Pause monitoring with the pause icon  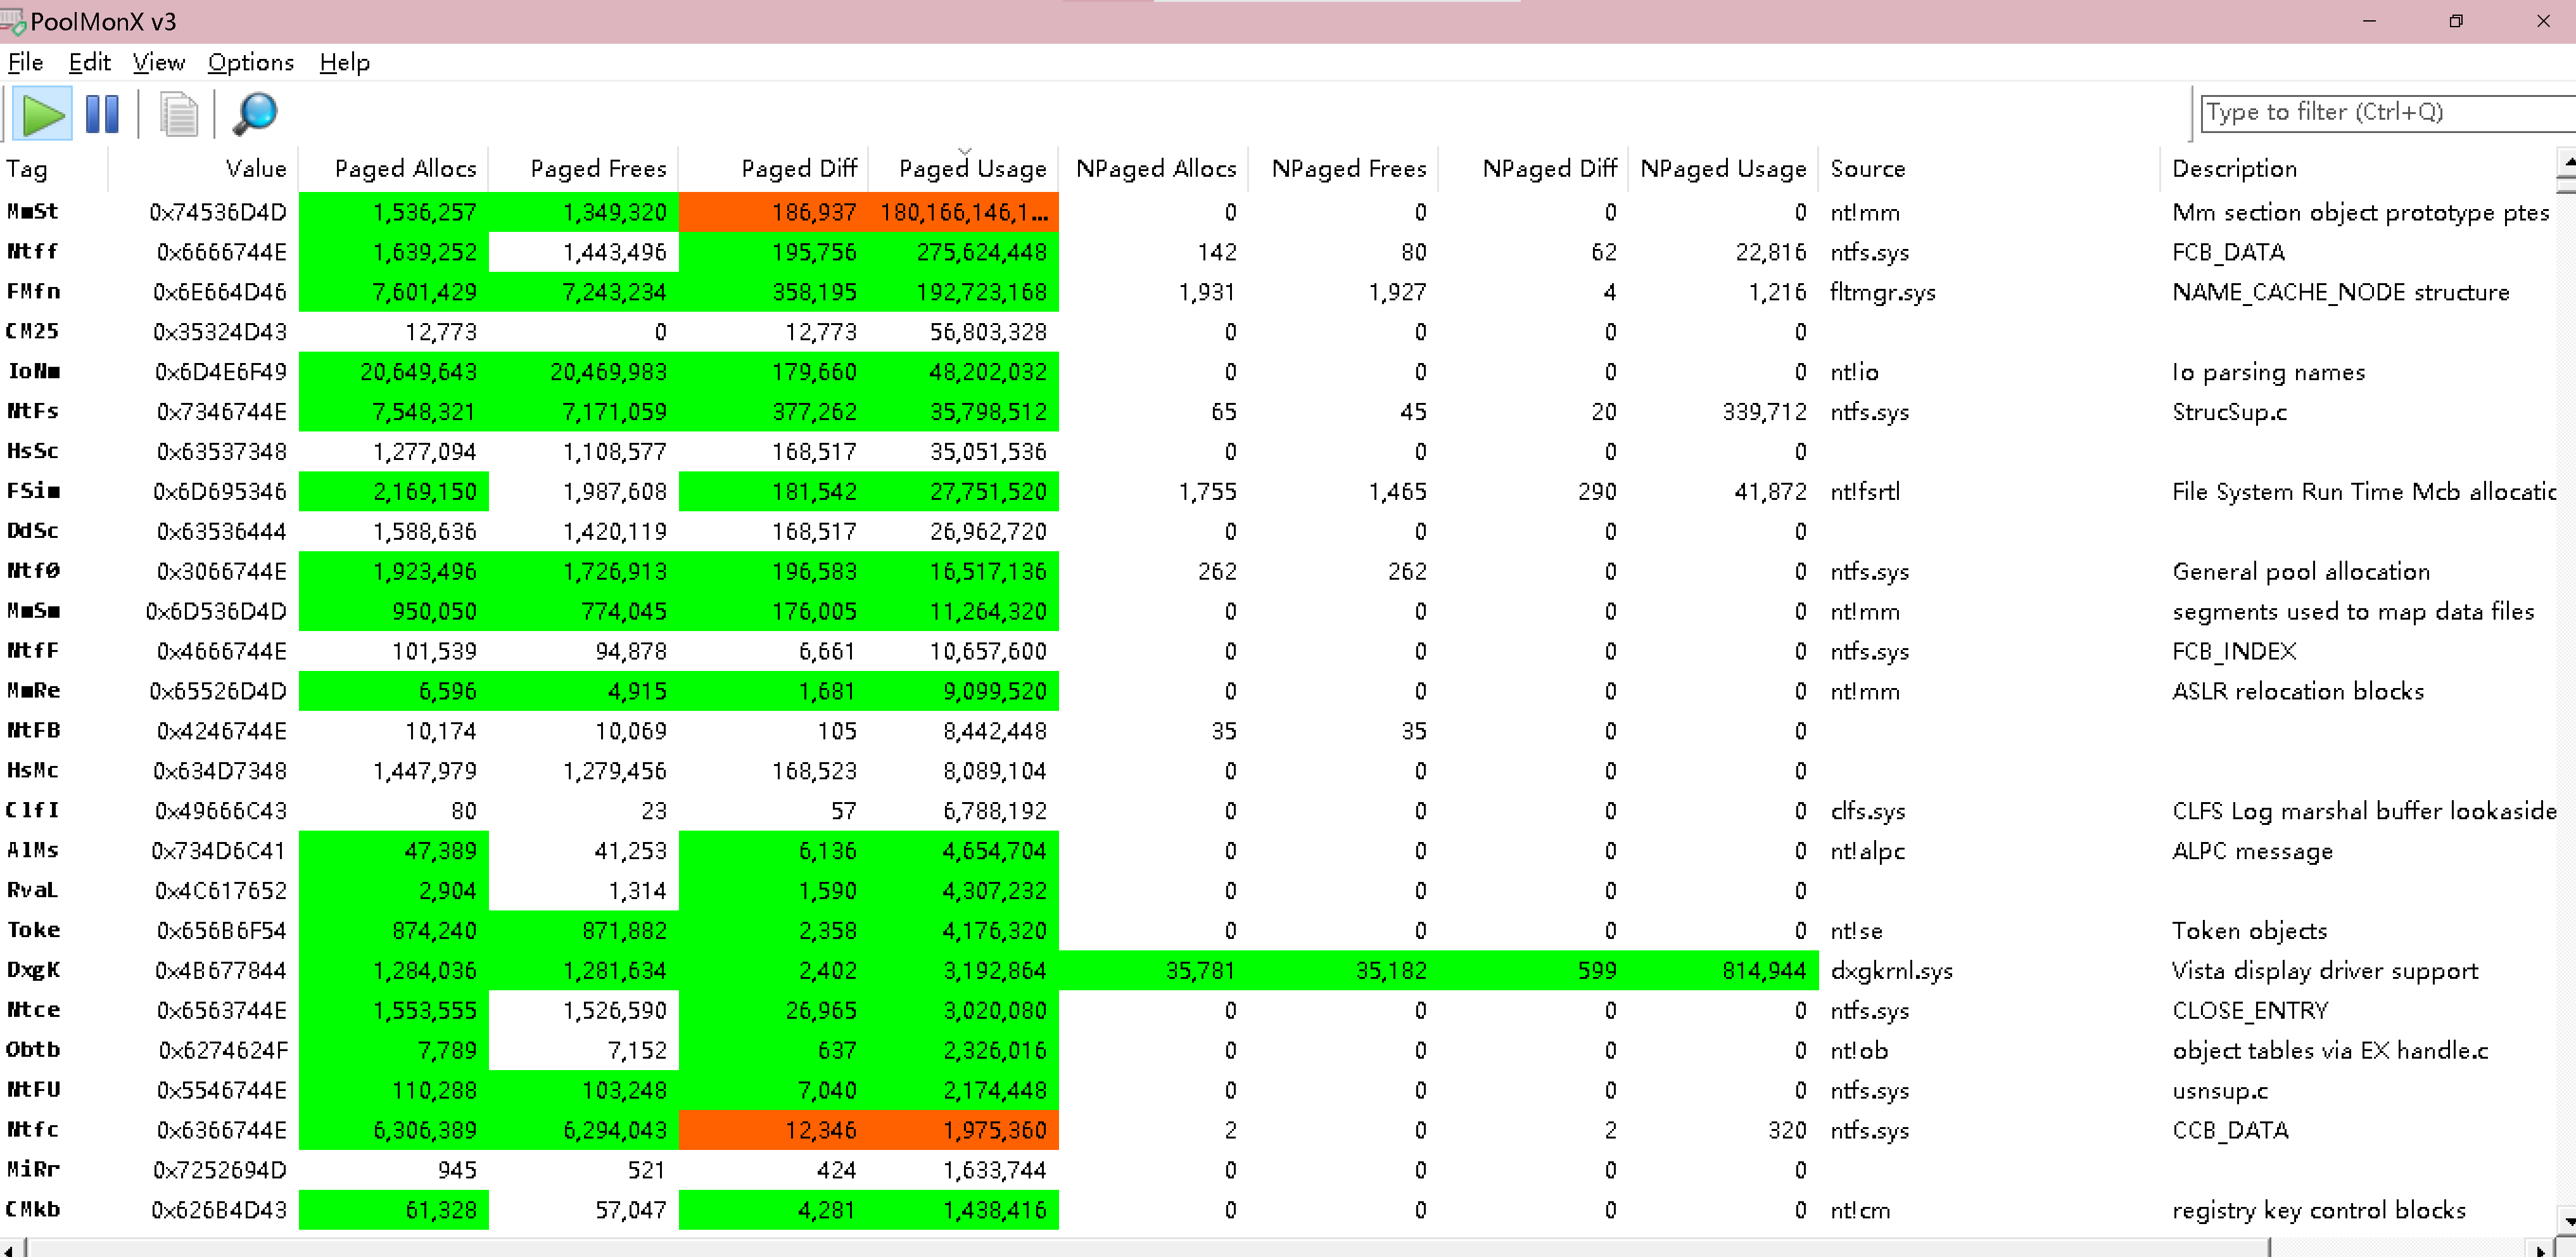102,114
